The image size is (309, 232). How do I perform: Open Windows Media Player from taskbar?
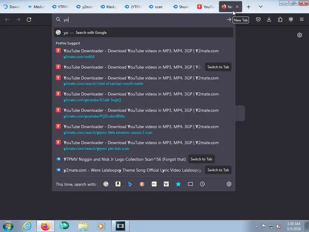click(102, 226)
